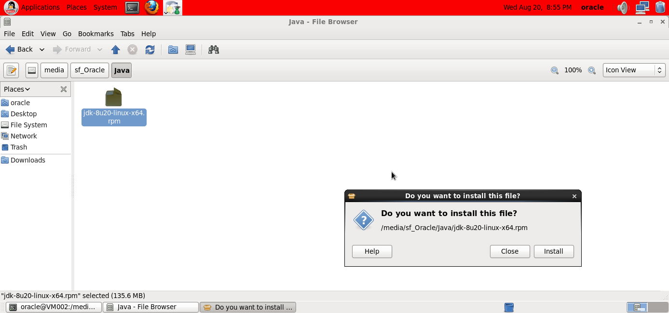Viewport: 669px width, 313px height.
Task: Go to Home folder icon
Action: click(x=173, y=49)
